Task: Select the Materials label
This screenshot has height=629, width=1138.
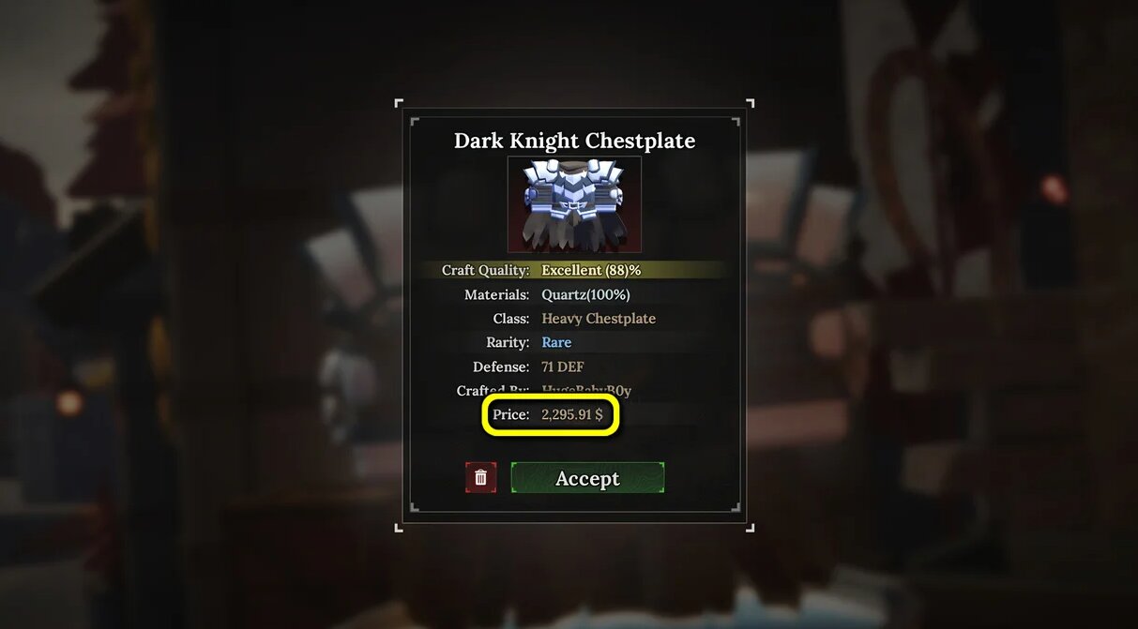Action: 496,294
